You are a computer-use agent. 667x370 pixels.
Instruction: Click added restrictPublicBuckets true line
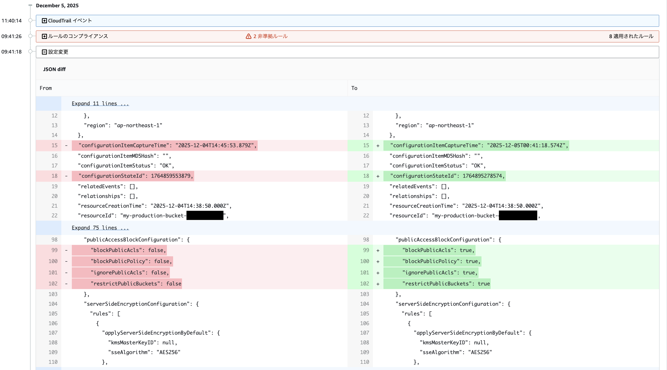tap(446, 284)
